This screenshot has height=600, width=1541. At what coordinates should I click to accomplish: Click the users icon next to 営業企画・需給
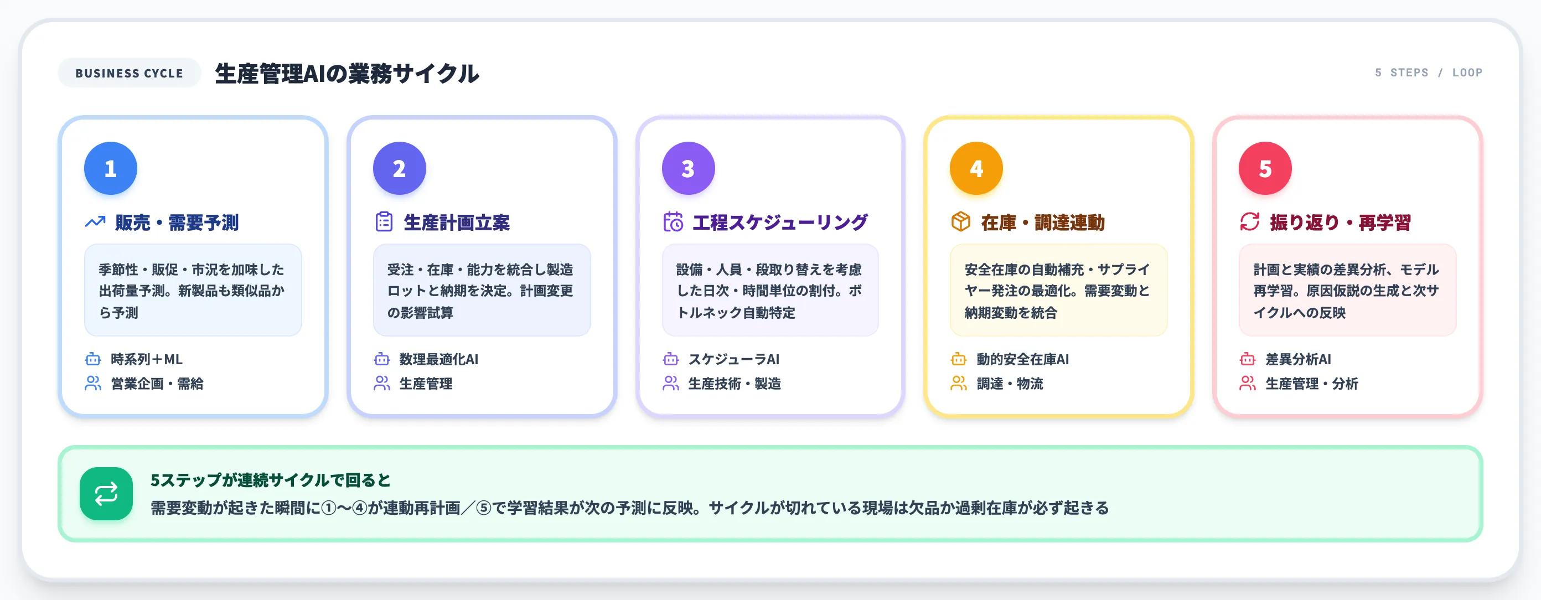coord(93,384)
